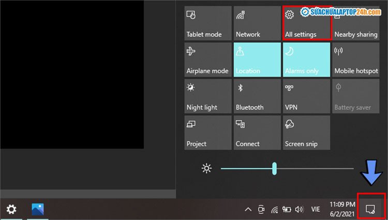Viewport: 388px width, 220px height.
Task: Toggle the Battery saver tile
Action: click(355, 96)
